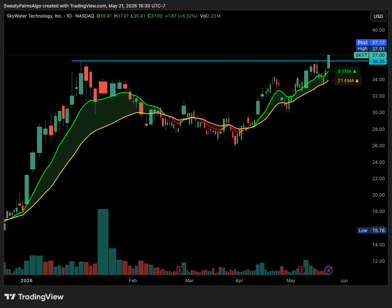Image resolution: width=392 pixels, height=308 pixels.
Task: Click the Low 15.76 price label
Action: 372,230
